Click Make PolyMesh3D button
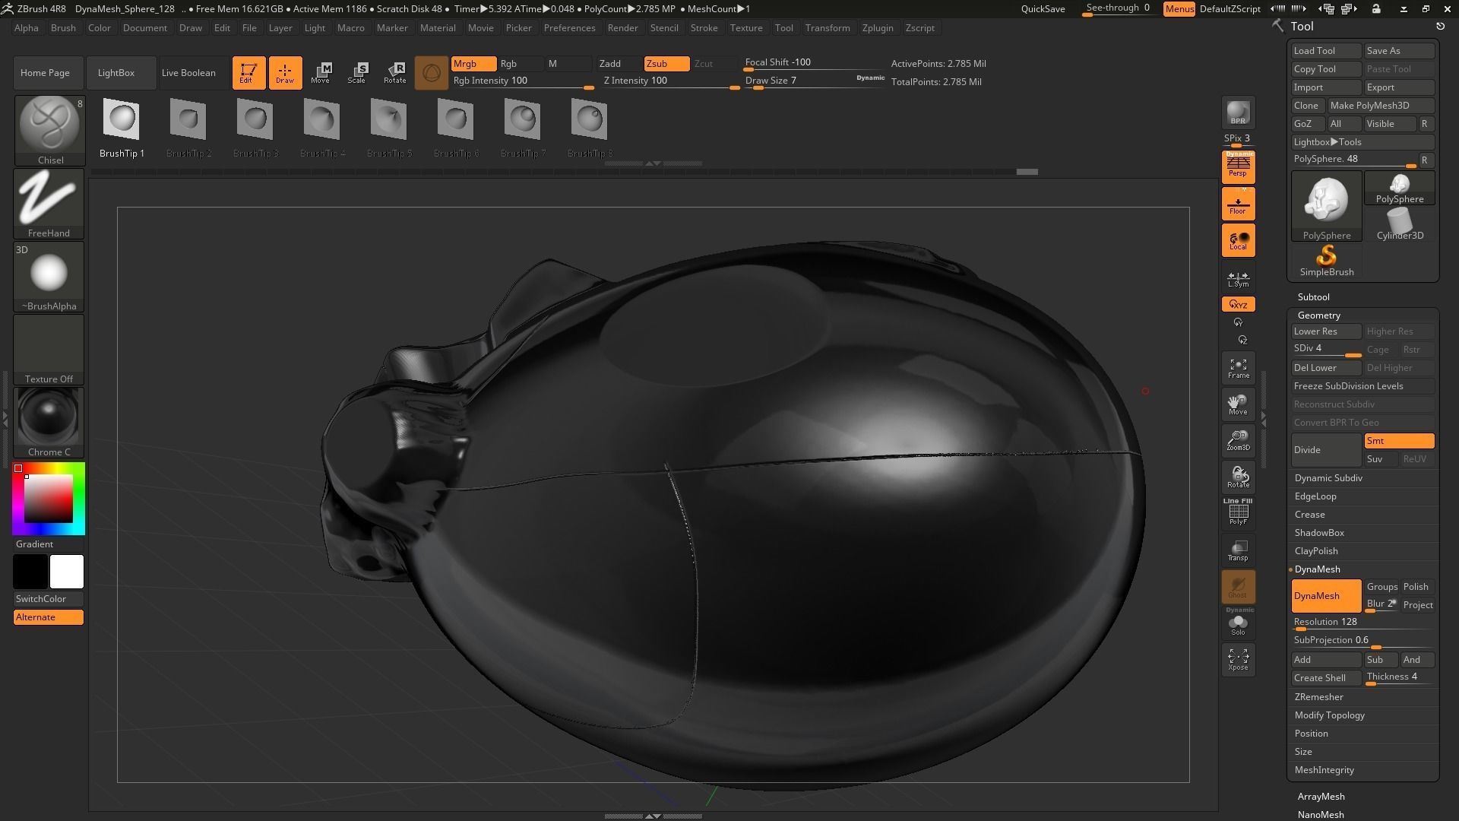The image size is (1459, 821). tap(1381, 106)
